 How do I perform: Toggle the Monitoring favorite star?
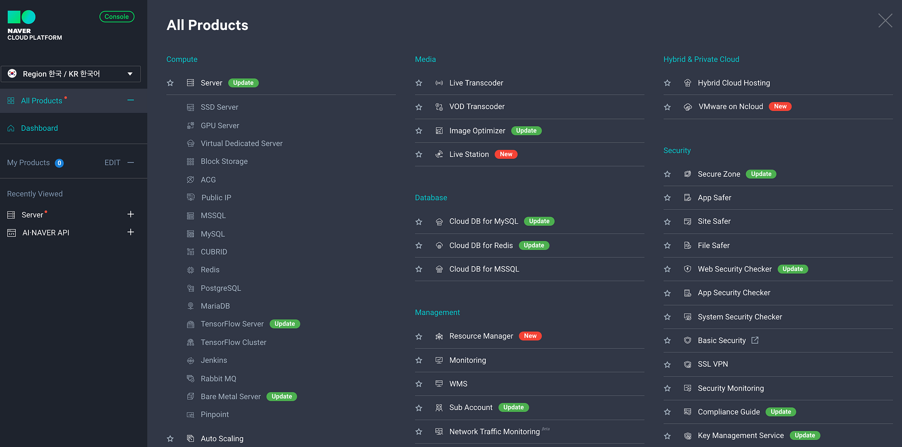pyautogui.click(x=419, y=360)
